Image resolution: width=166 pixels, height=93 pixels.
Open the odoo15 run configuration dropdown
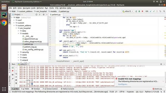click(128, 11)
